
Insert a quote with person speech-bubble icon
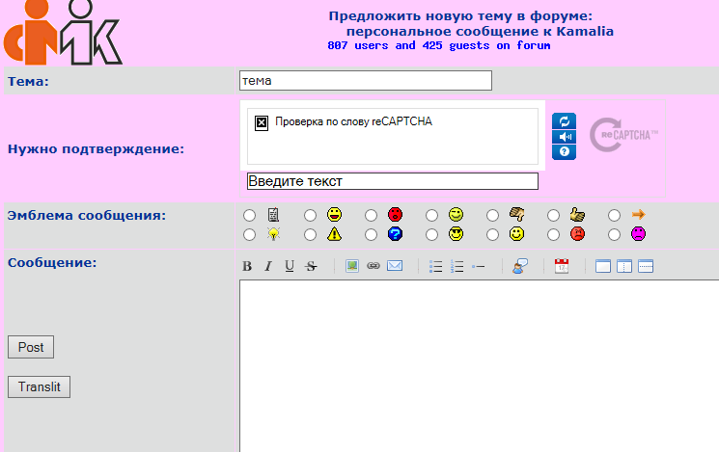pyautogui.click(x=520, y=266)
